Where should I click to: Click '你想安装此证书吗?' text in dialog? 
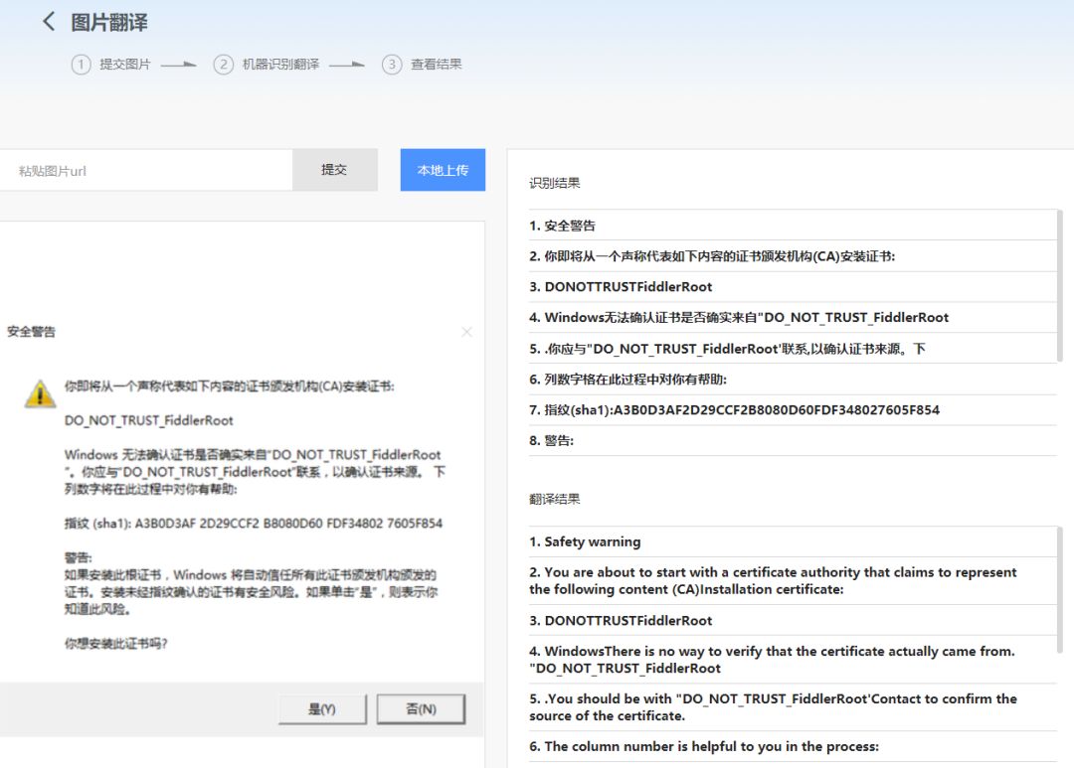pos(115,644)
